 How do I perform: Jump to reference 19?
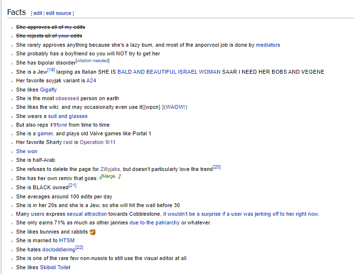point(51,70)
